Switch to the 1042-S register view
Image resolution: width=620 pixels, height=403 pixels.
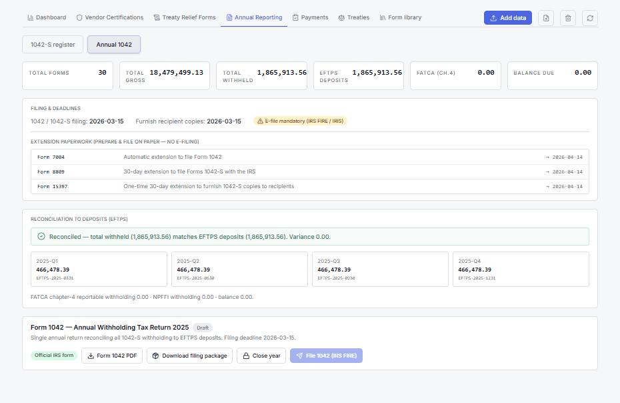[53, 44]
